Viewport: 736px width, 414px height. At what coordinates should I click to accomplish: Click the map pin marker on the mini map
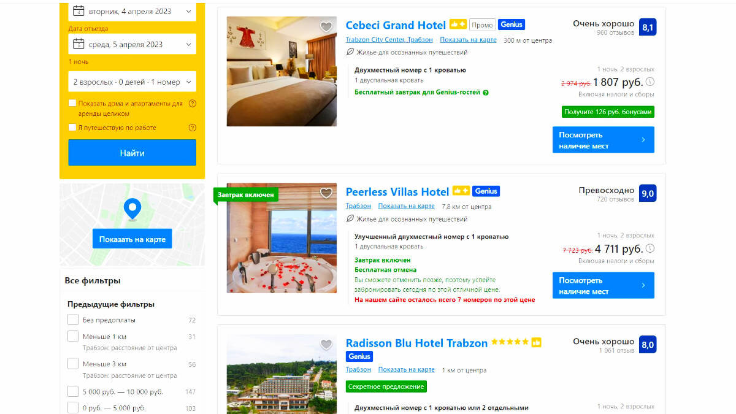[132, 209]
